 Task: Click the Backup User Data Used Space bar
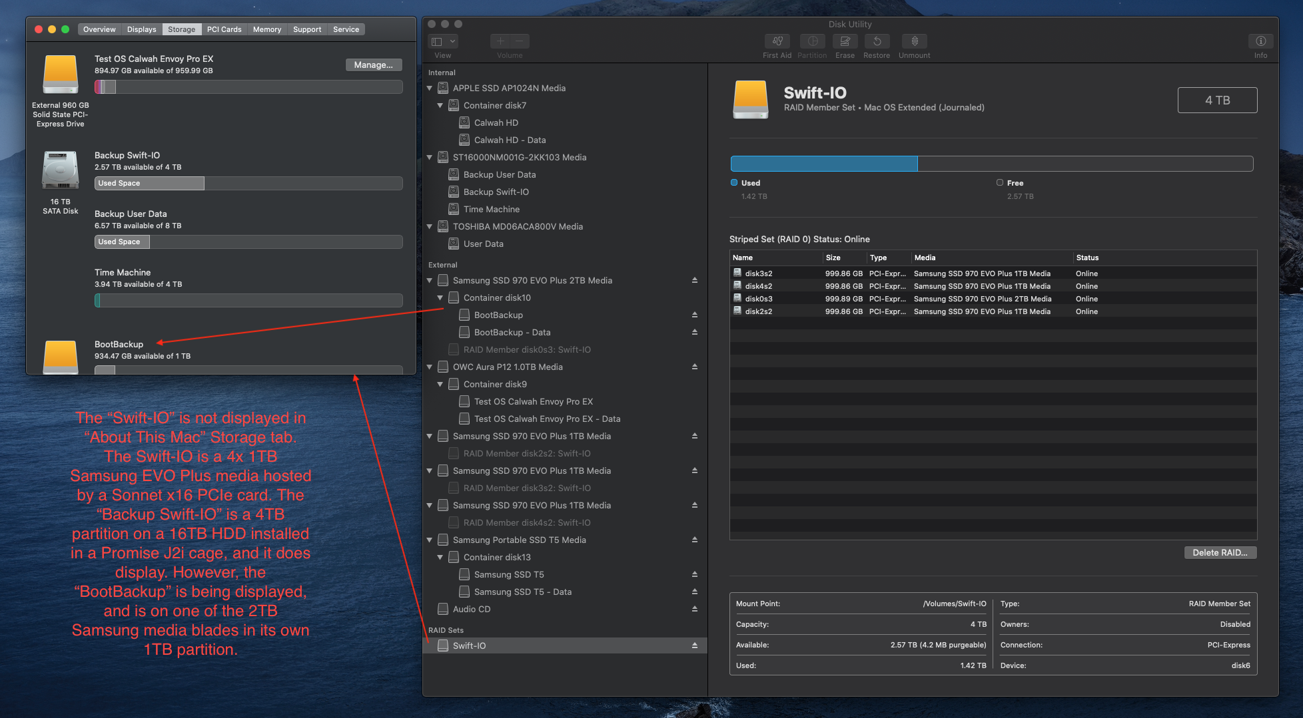(248, 242)
